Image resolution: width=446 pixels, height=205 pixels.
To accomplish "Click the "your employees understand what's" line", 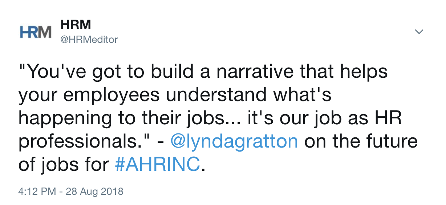I will coord(175,95).
